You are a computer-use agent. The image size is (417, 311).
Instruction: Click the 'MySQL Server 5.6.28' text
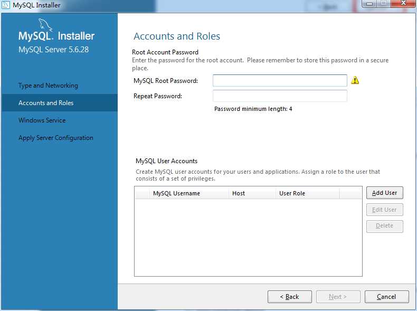click(x=53, y=50)
